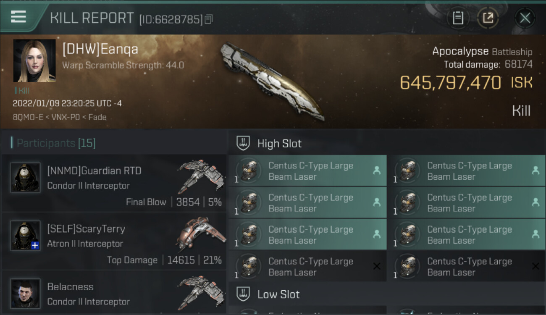Open the hamburger menu icon
546x315 pixels.
18,17
